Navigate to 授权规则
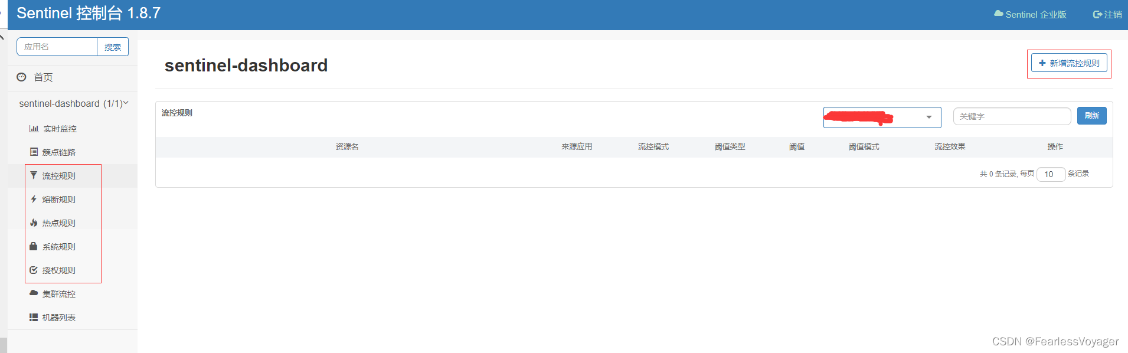Viewport: 1128px width, 353px height. point(58,270)
